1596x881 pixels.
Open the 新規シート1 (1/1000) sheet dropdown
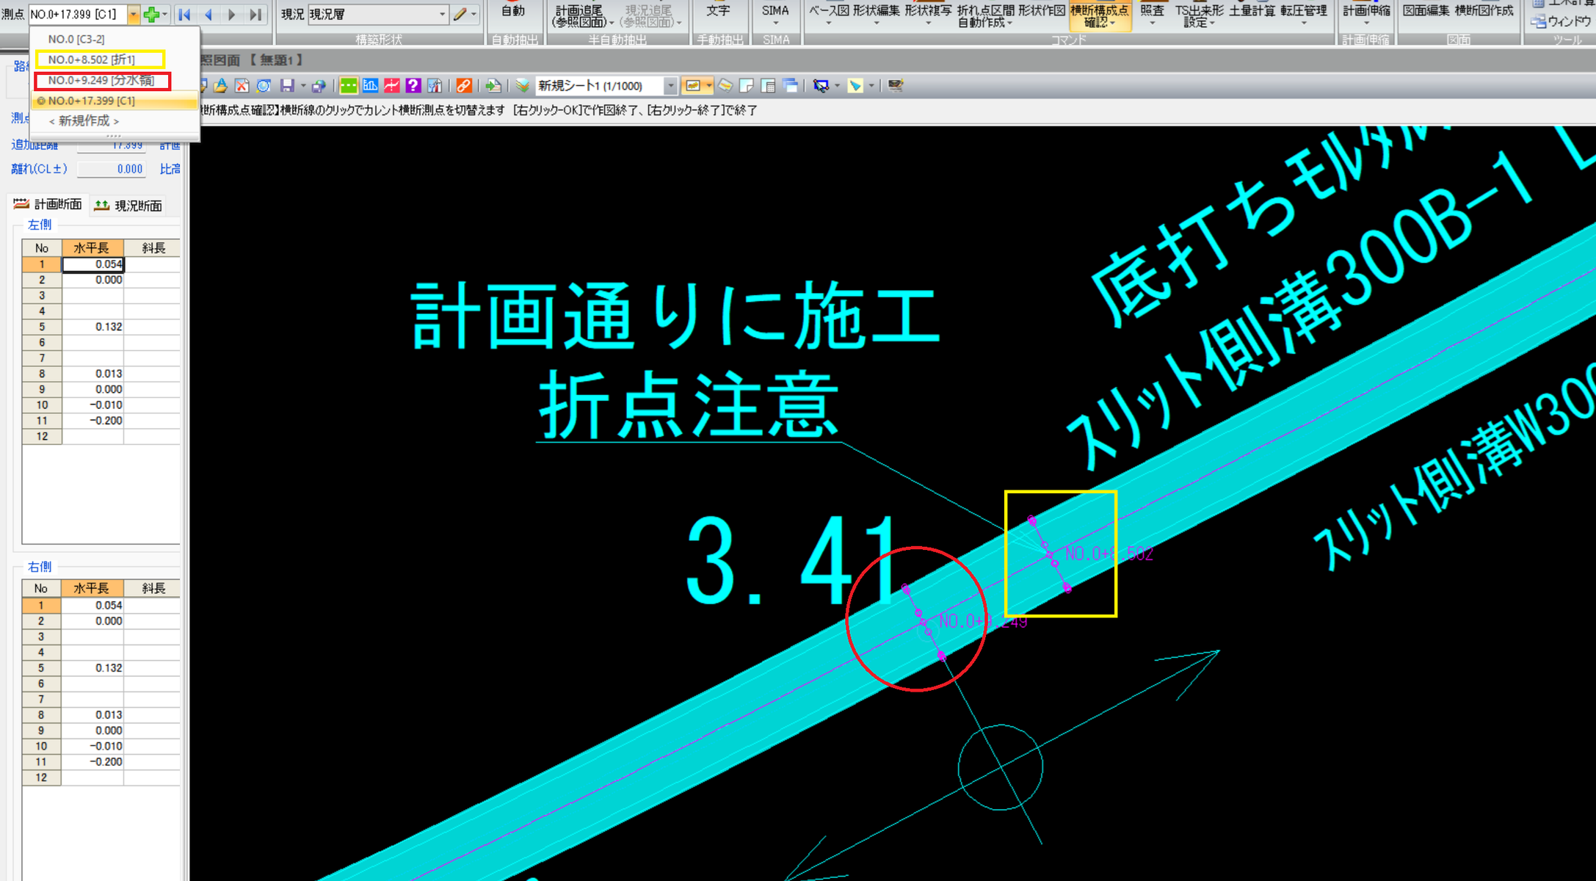click(670, 86)
